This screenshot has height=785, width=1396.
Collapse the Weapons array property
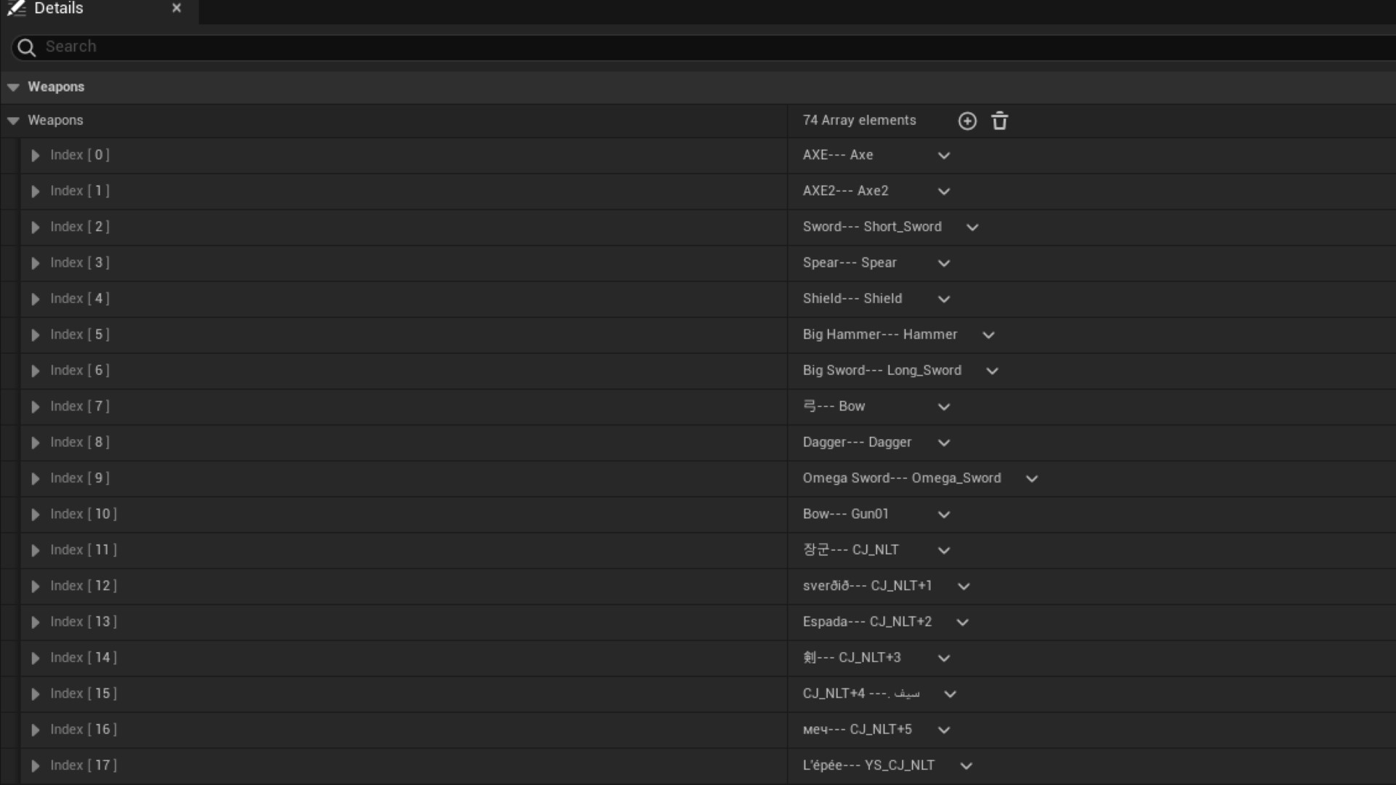pyautogui.click(x=13, y=121)
